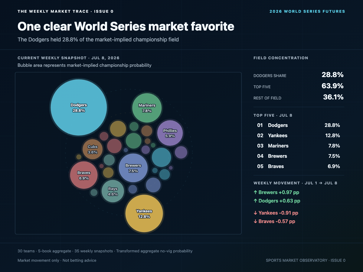Click the subtitle about Dodgers holding 28.8%
This screenshot has width=363, height=272.
point(98,40)
